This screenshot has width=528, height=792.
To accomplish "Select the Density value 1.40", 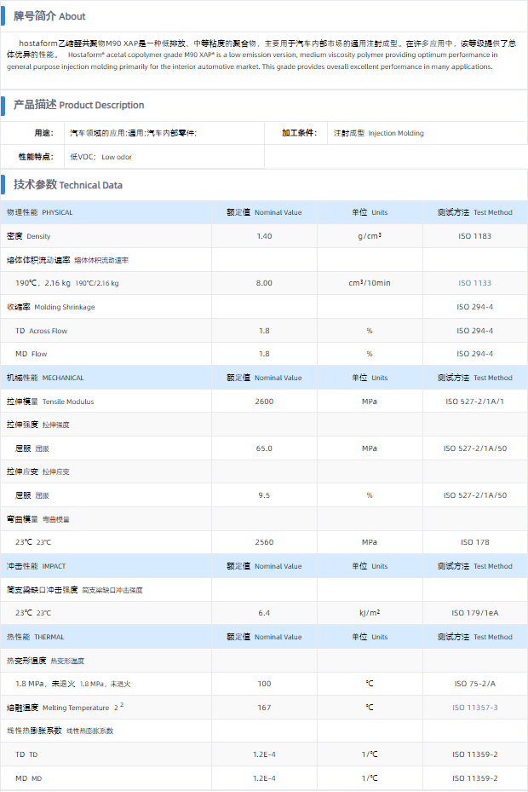I will pos(264,236).
